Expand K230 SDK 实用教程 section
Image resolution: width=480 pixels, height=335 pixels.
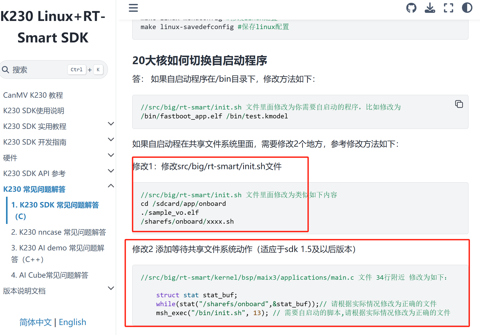111,124
